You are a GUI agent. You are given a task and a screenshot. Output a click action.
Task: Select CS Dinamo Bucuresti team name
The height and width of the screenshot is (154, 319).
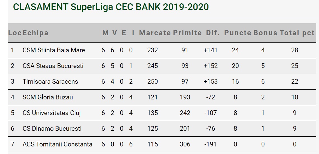click(x=52, y=129)
